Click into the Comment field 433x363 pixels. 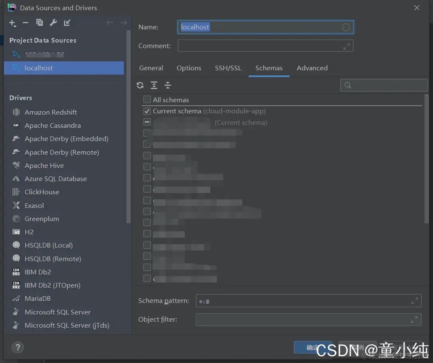(x=265, y=46)
